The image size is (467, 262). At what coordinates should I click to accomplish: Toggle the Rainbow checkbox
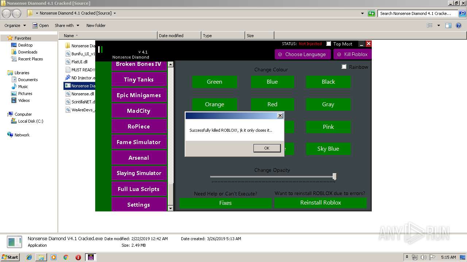pyautogui.click(x=344, y=67)
